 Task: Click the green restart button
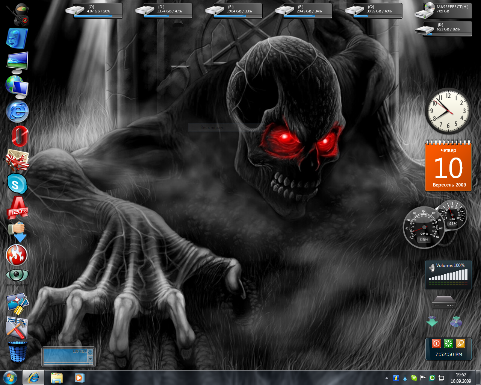point(448,343)
